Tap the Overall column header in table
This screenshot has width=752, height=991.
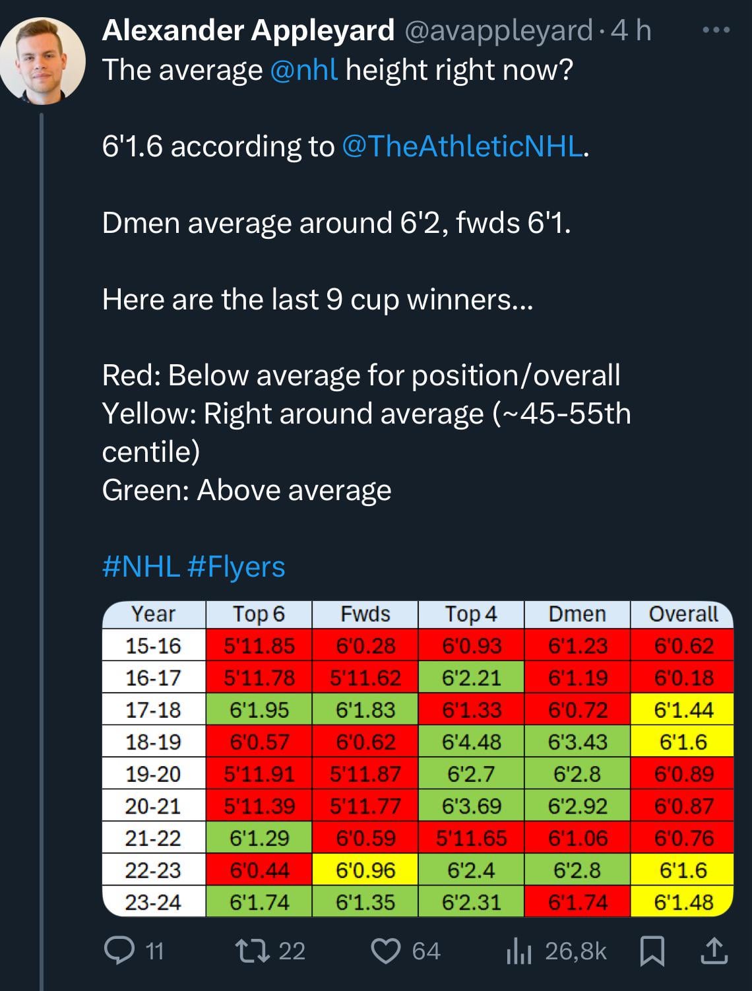[x=683, y=614]
